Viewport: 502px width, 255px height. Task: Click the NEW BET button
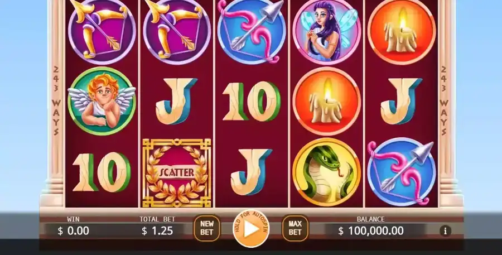point(207,228)
